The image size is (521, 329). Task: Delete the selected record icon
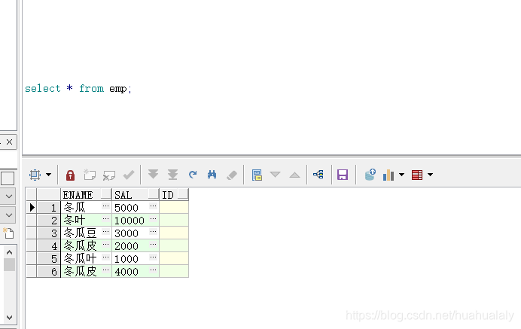point(109,175)
